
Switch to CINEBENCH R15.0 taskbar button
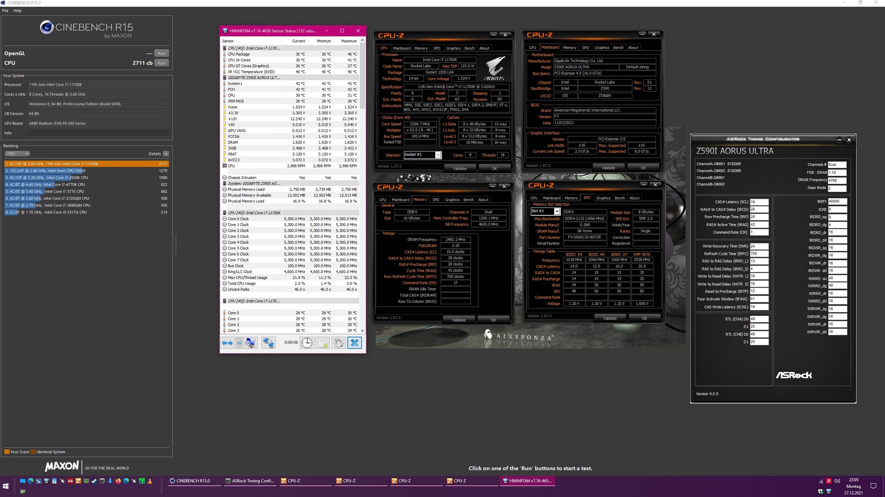coord(194,481)
